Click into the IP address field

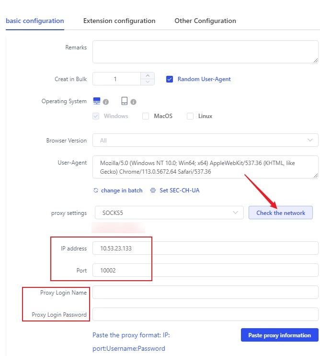tap(205, 249)
